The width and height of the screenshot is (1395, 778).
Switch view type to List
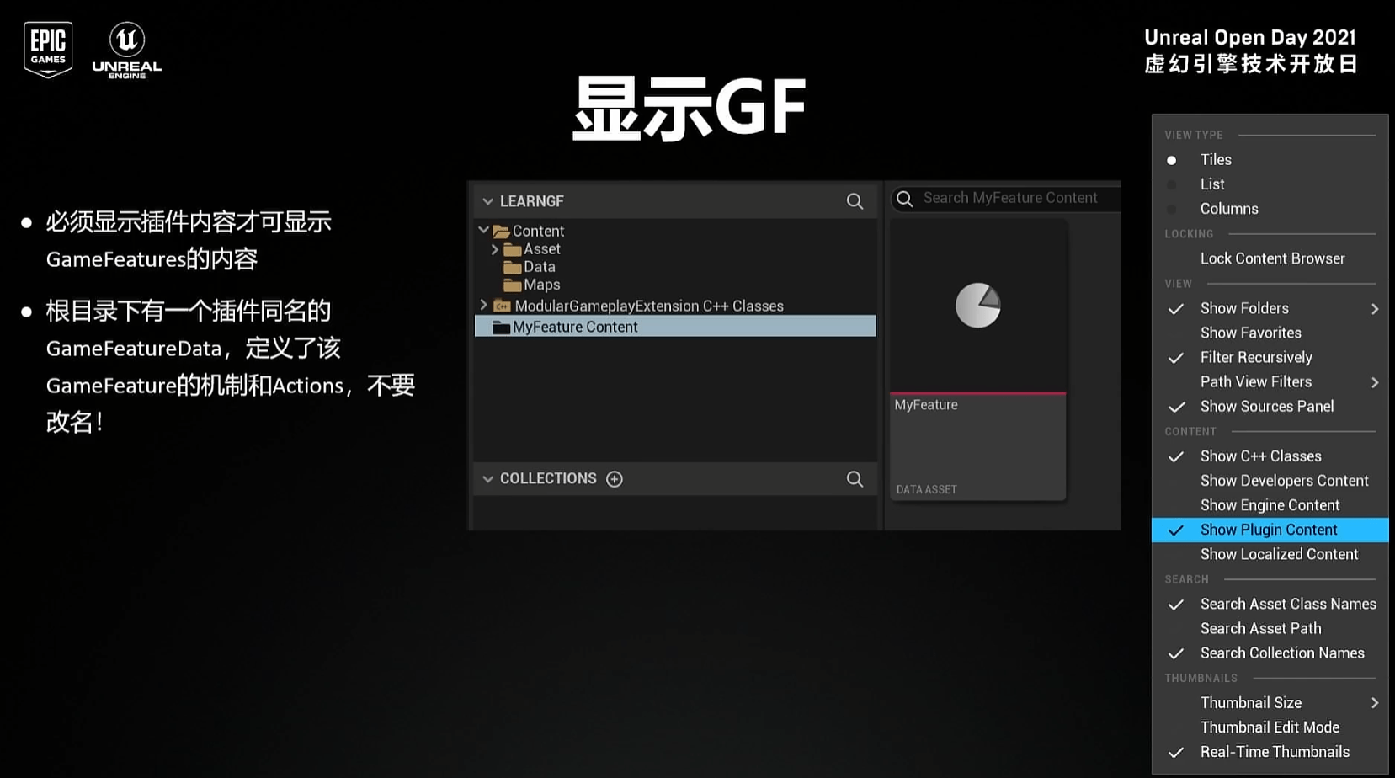[x=1211, y=184]
